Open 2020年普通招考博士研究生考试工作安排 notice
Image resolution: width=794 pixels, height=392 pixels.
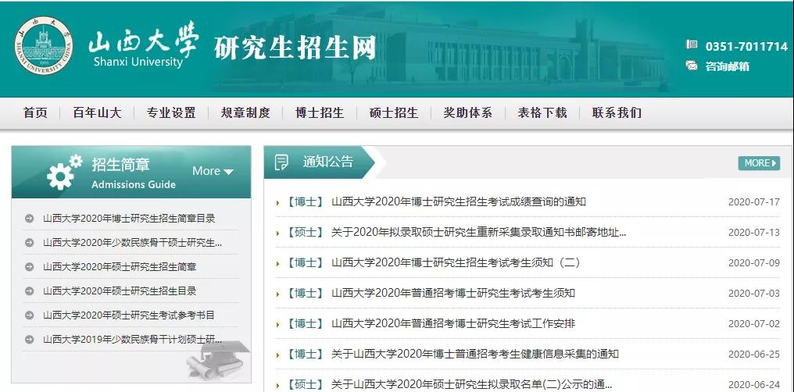(x=452, y=324)
